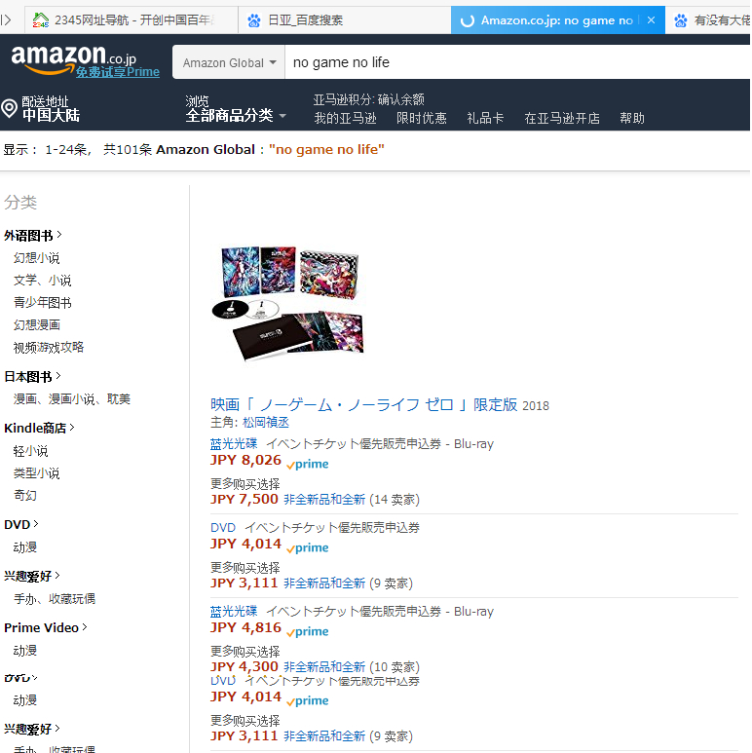Open the Amazon Global category dropdown
The width and height of the screenshot is (752, 753).
[x=229, y=62]
